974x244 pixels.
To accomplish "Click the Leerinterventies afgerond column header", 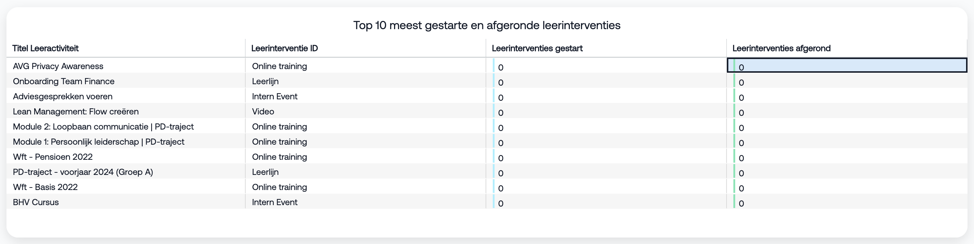I will coord(781,48).
